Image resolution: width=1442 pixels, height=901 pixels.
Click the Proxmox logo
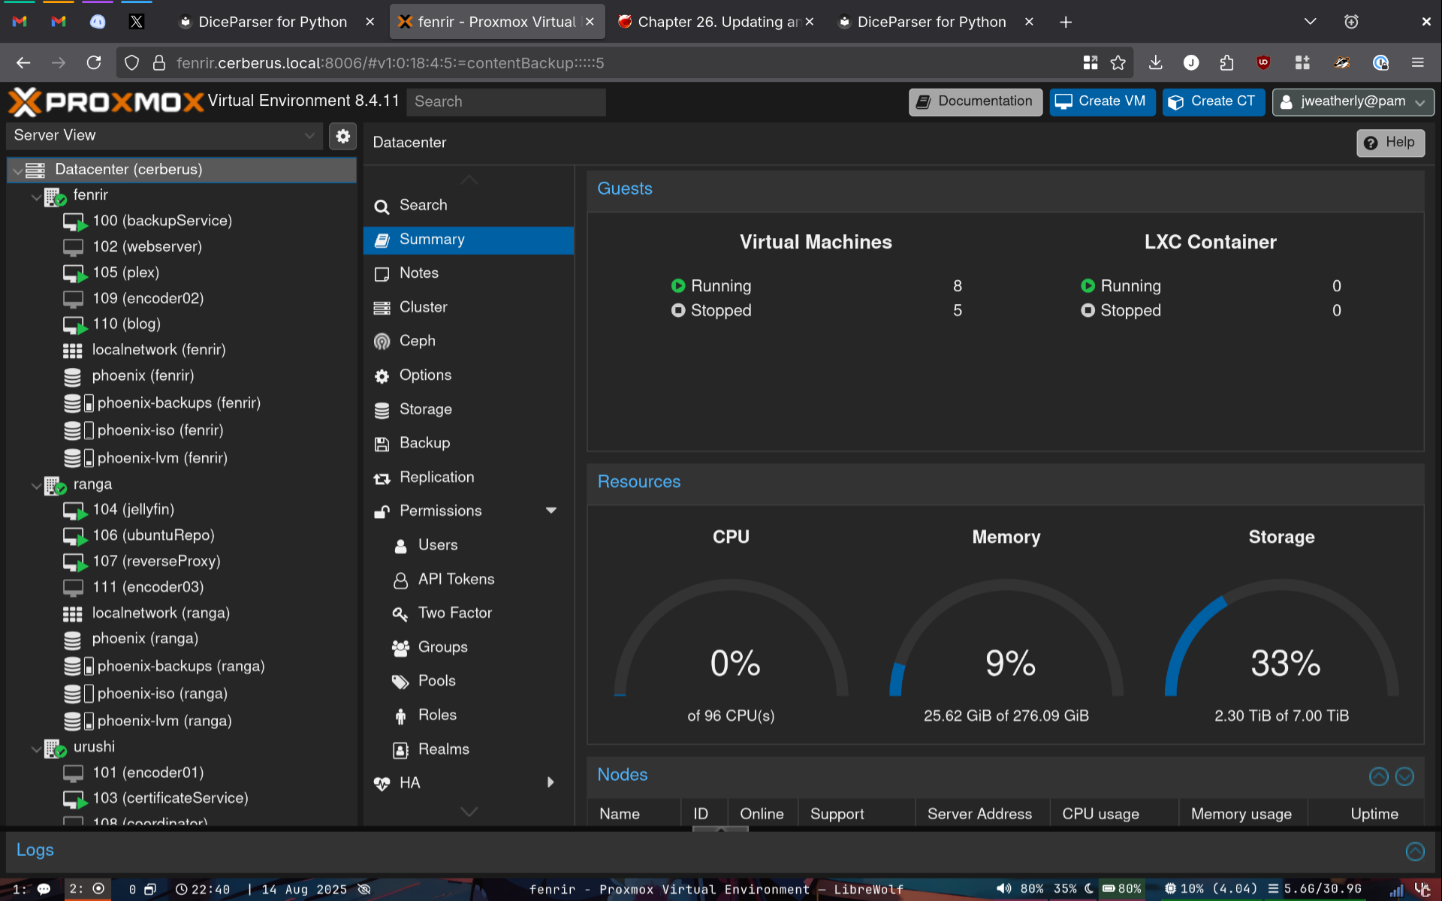(106, 101)
